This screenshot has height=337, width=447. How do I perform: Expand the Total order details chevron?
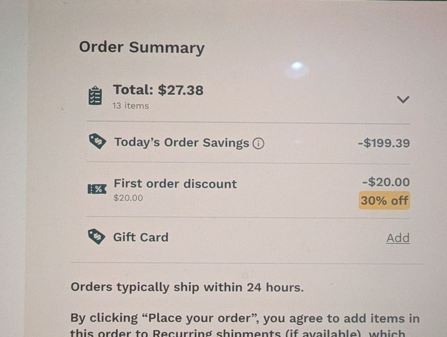403,99
